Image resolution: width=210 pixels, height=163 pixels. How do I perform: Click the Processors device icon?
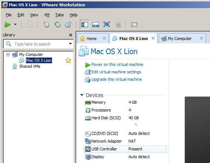click(88, 110)
